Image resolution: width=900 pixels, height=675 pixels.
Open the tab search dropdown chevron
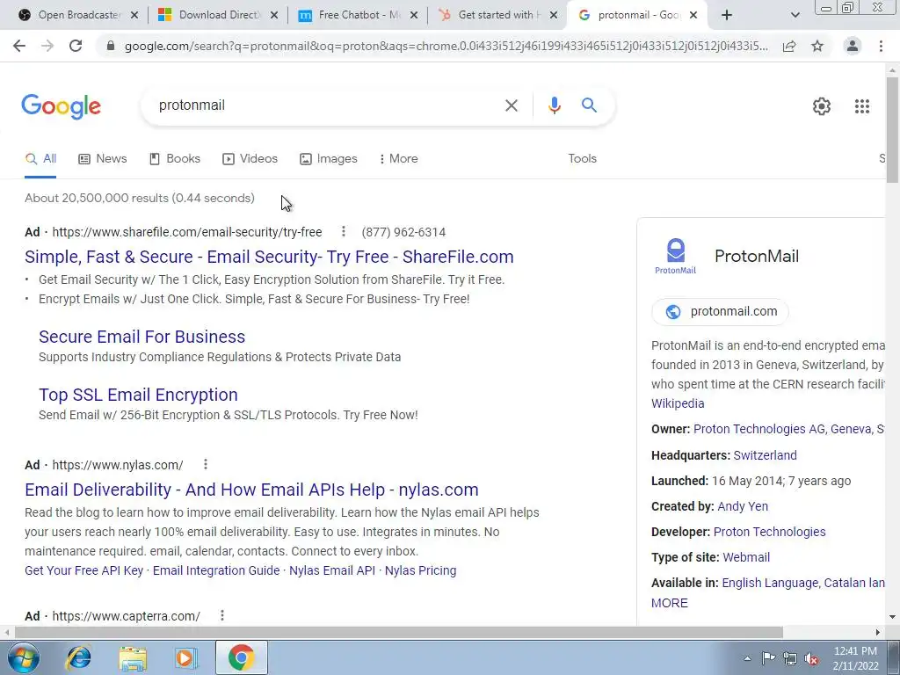pos(795,15)
